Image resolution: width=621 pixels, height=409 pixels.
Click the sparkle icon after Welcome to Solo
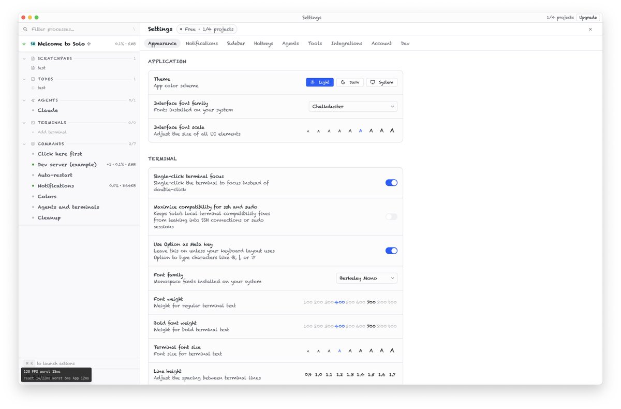coord(89,44)
